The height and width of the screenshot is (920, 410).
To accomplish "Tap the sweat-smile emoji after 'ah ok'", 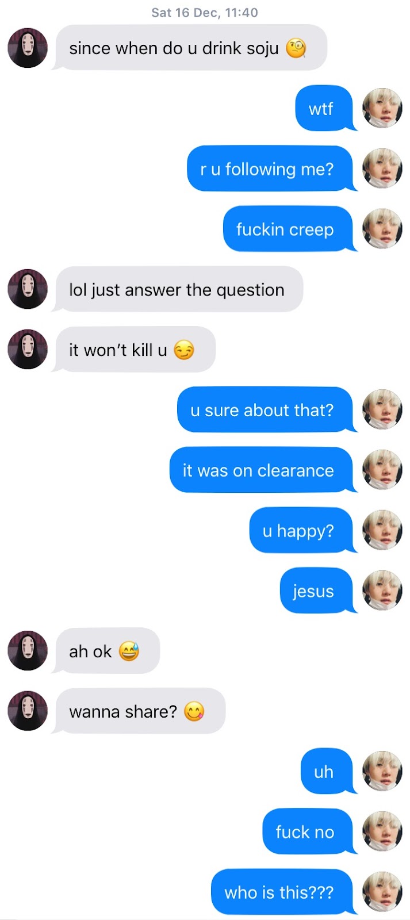I will [129, 651].
